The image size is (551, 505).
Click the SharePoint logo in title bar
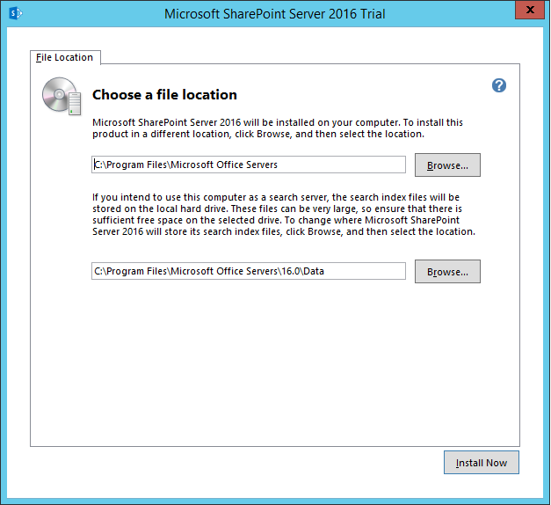pos(16,13)
